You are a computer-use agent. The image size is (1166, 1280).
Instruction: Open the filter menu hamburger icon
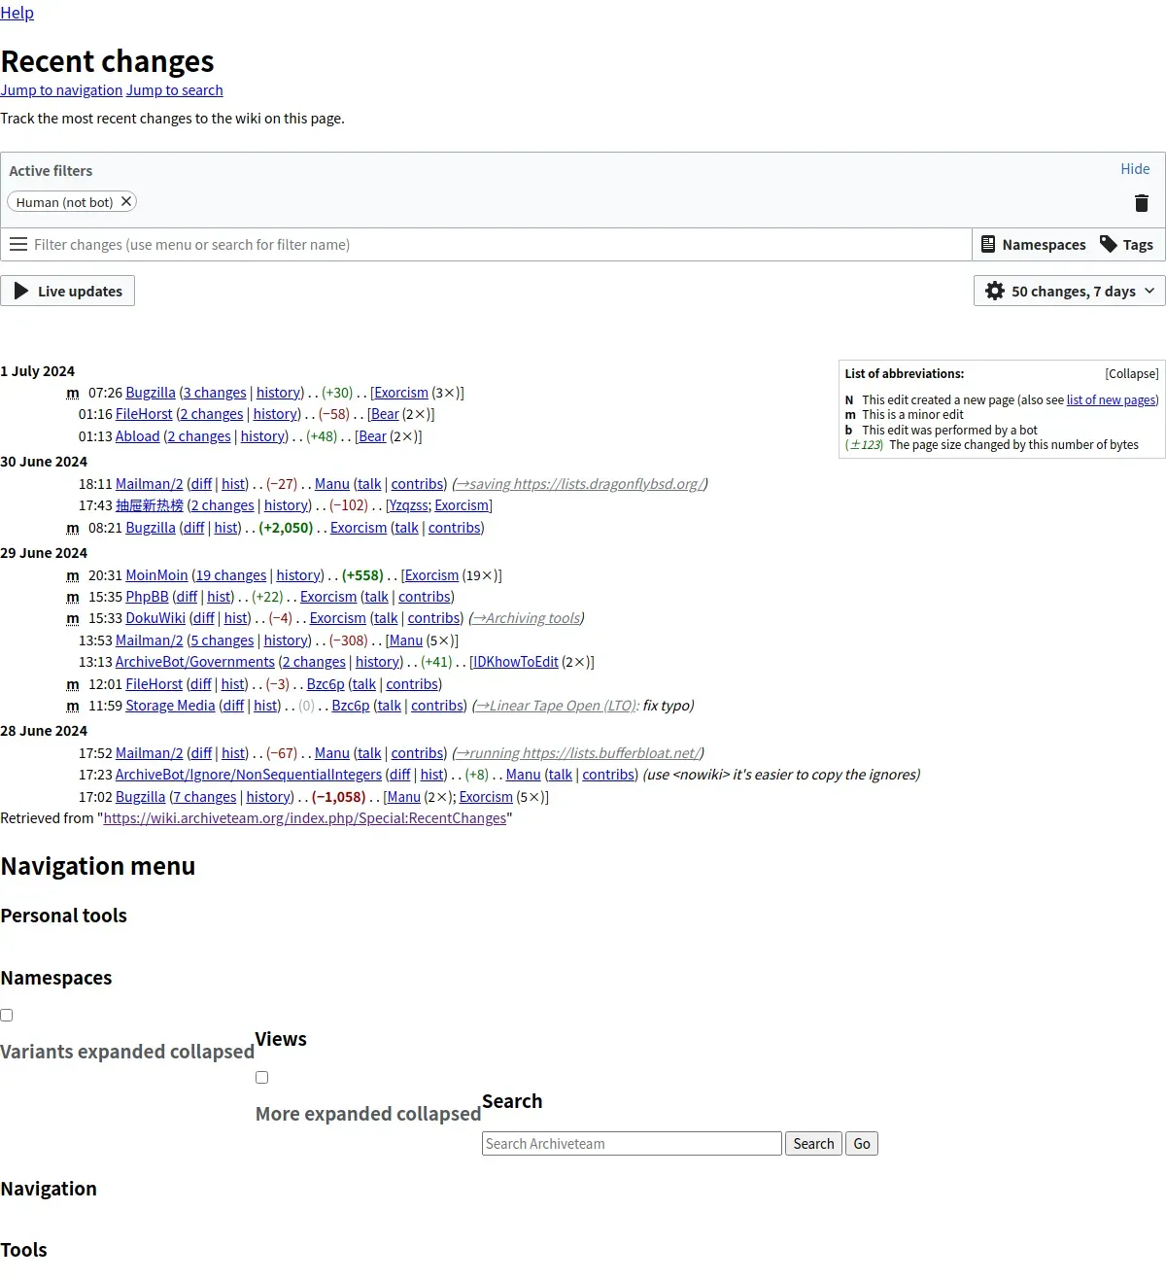coord(17,245)
